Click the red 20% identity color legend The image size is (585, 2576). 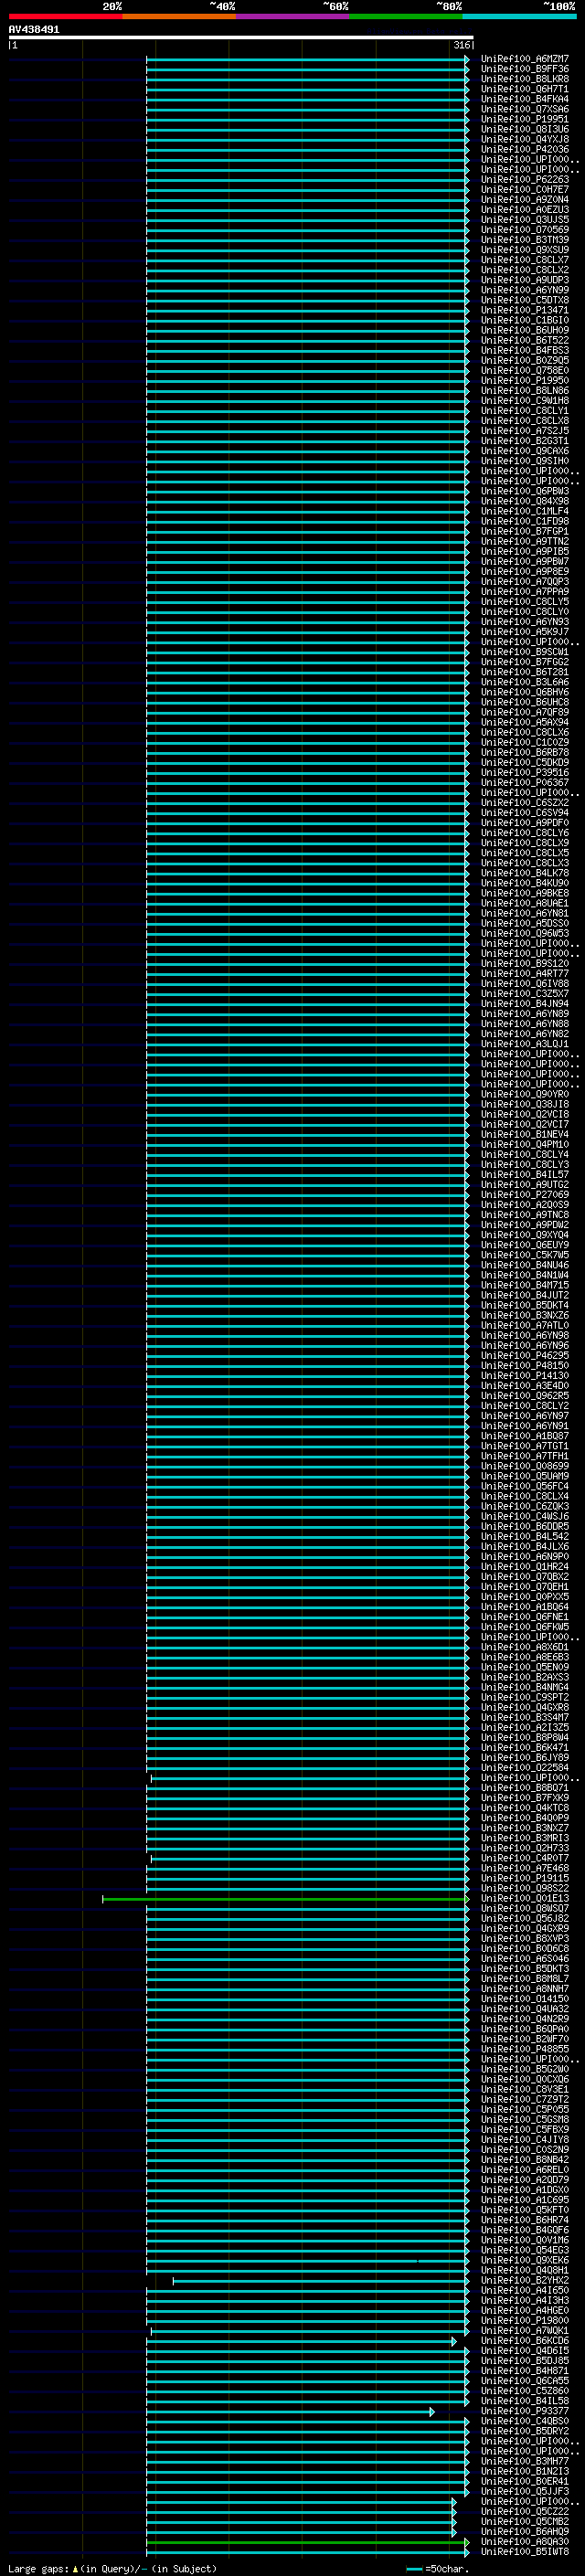pyautogui.click(x=65, y=16)
